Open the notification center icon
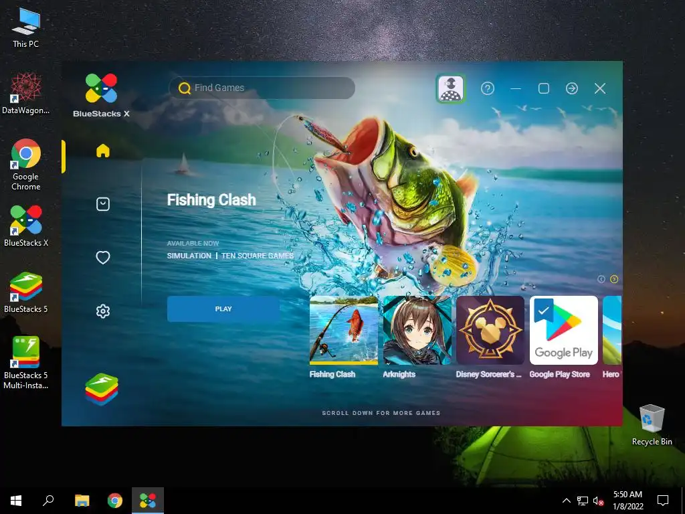The width and height of the screenshot is (685, 514). (663, 501)
